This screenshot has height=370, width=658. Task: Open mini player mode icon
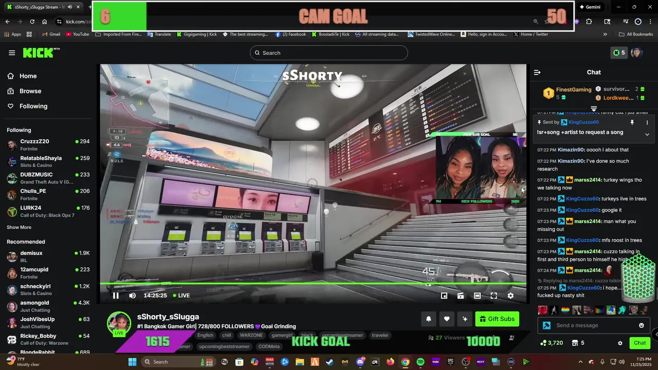tap(444, 295)
